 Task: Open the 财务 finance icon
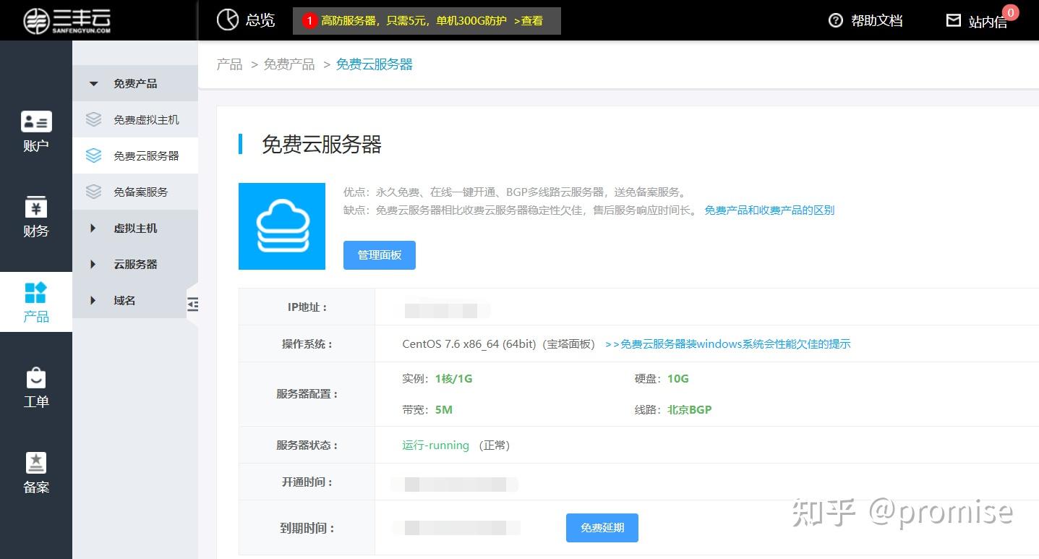(x=36, y=207)
